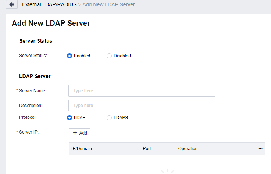Go back using the left arrow button
The height and width of the screenshot is (174, 271).
(x=12, y=5)
